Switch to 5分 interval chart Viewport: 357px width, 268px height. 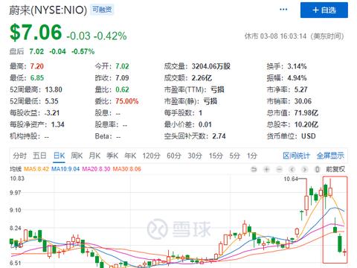tap(234, 156)
